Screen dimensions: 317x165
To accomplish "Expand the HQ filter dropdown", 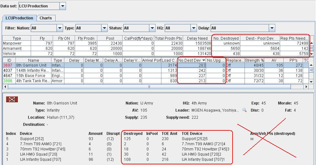I will [x=193, y=28].
